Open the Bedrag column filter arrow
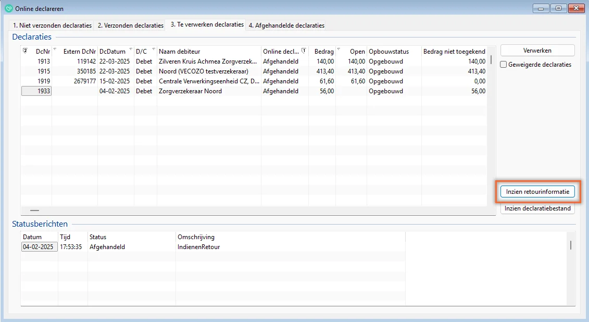The height and width of the screenshot is (322, 589). (339, 49)
